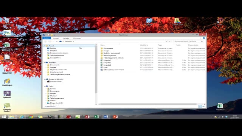This screenshot has height=136, width=242.
Task: Open the Start button on the taskbar
Action: tap(4, 117)
